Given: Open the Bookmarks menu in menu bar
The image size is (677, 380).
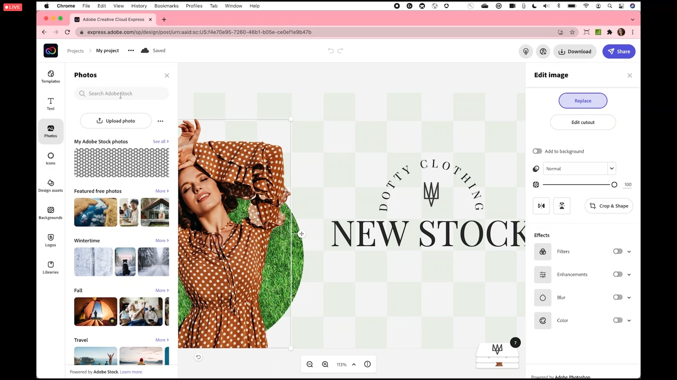Looking at the screenshot, I should (x=166, y=6).
